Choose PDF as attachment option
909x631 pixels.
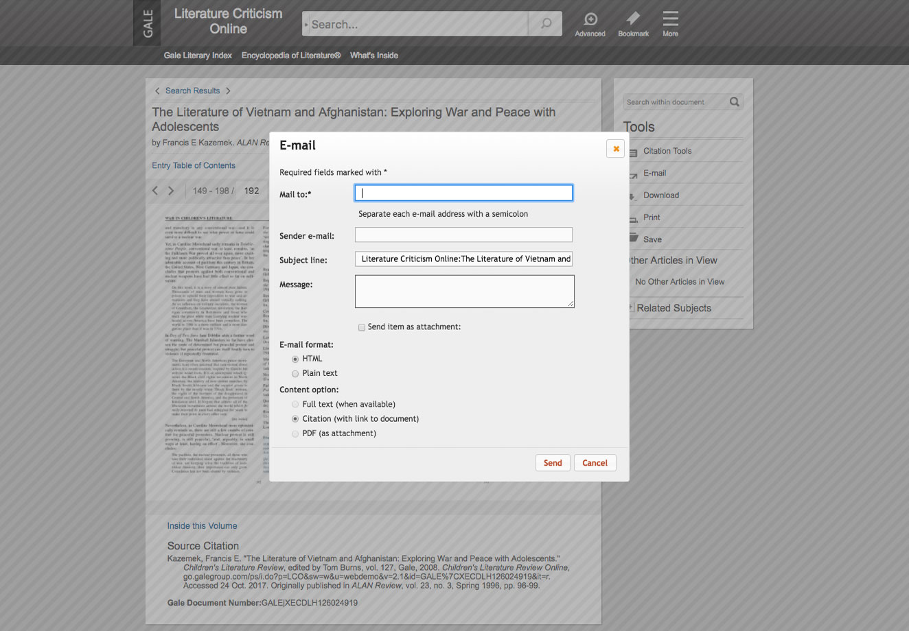point(295,434)
